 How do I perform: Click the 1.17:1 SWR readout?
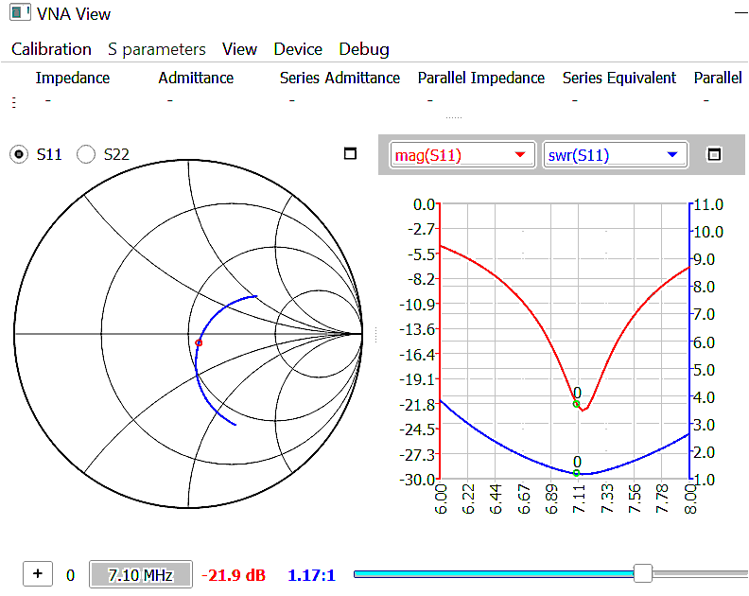311,575
